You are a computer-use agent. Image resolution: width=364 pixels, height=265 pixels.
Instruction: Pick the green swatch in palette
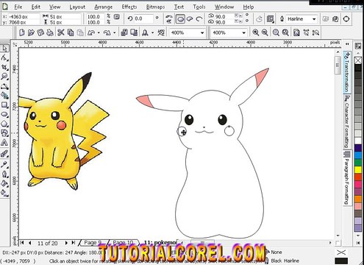coord(358,162)
